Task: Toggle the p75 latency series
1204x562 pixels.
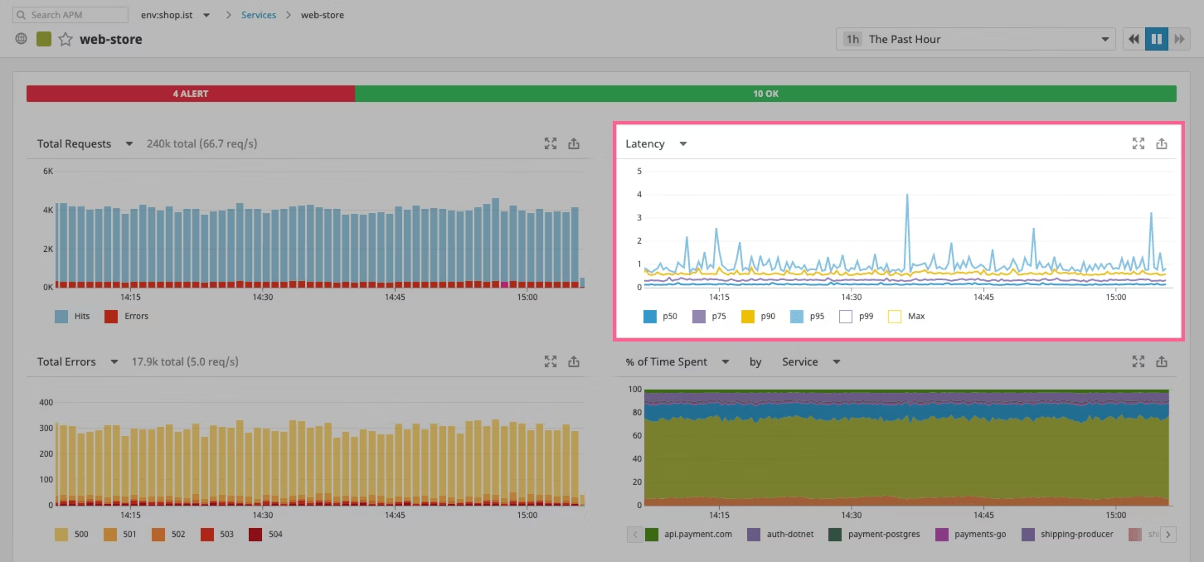Action: tap(710, 316)
